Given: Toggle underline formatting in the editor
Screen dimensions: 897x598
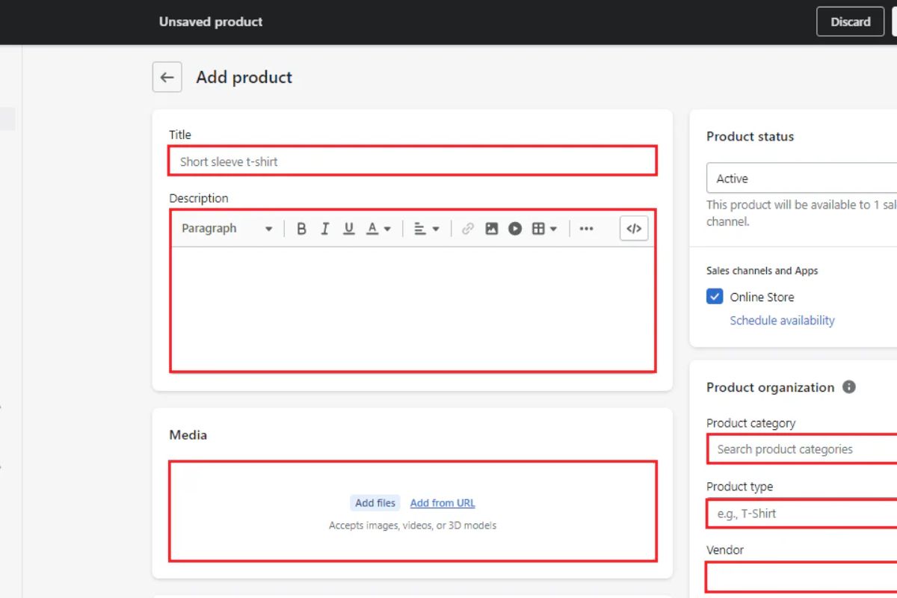Looking at the screenshot, I should click(348, 229).
